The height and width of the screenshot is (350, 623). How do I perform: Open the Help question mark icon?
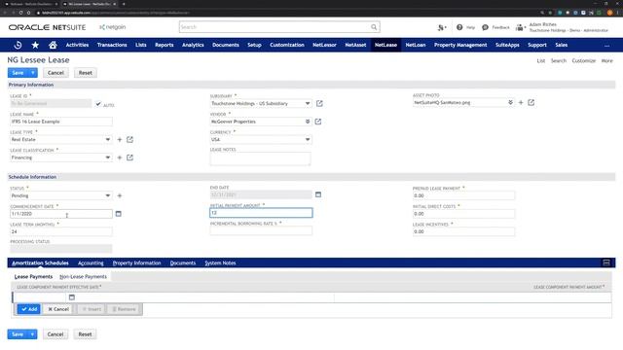click(459, 27)
